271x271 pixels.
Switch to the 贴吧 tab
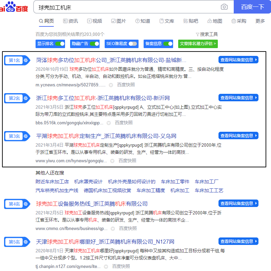(x=191, y=21)
